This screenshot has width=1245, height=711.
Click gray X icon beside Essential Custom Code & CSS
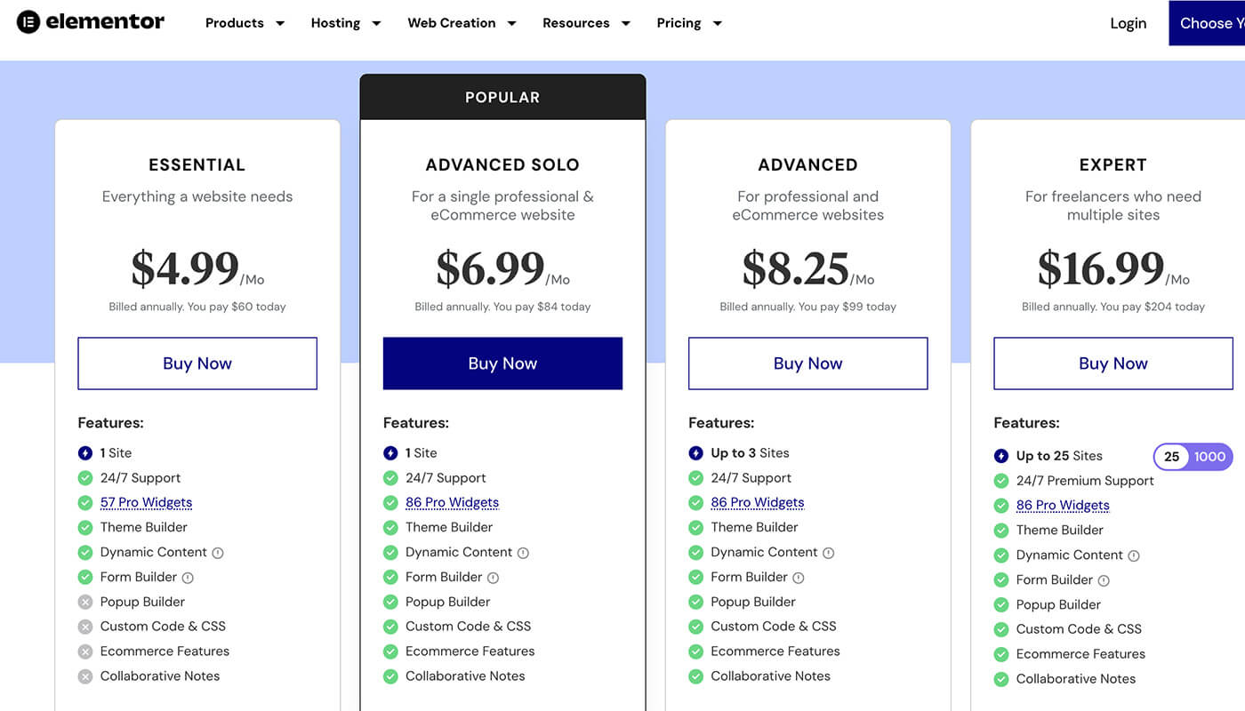tap(85, 627)
